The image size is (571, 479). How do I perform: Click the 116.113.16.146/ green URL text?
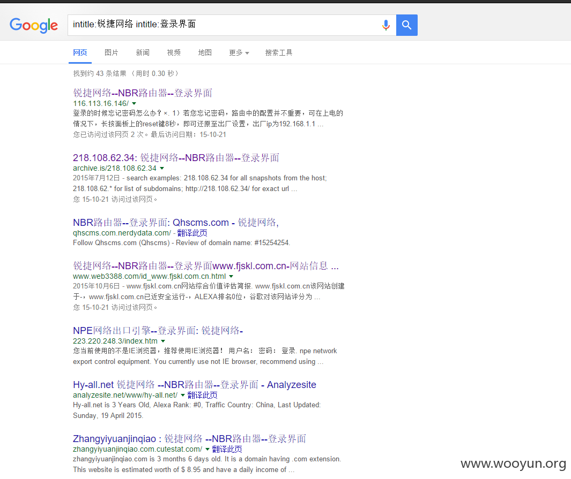coord(101,104)
